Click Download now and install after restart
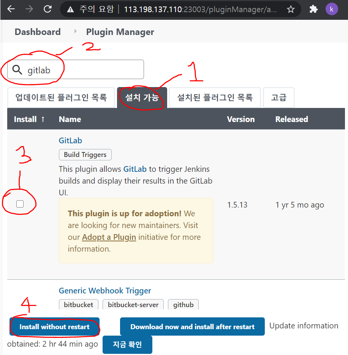Image resolution: width=348 pixels, height=355 pixels. click(192, 326)
